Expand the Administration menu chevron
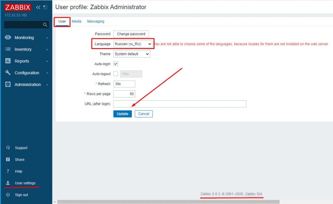Viewport: 333px width, 204px height. [x=47, y=85]
